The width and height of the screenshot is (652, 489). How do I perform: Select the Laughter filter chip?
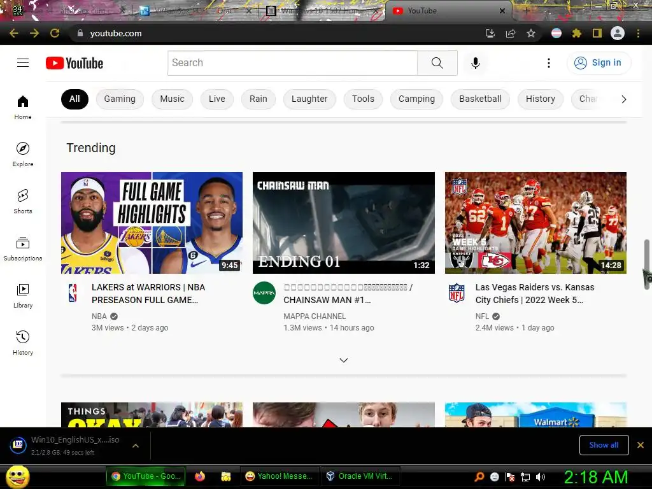(x=309, y=99)
